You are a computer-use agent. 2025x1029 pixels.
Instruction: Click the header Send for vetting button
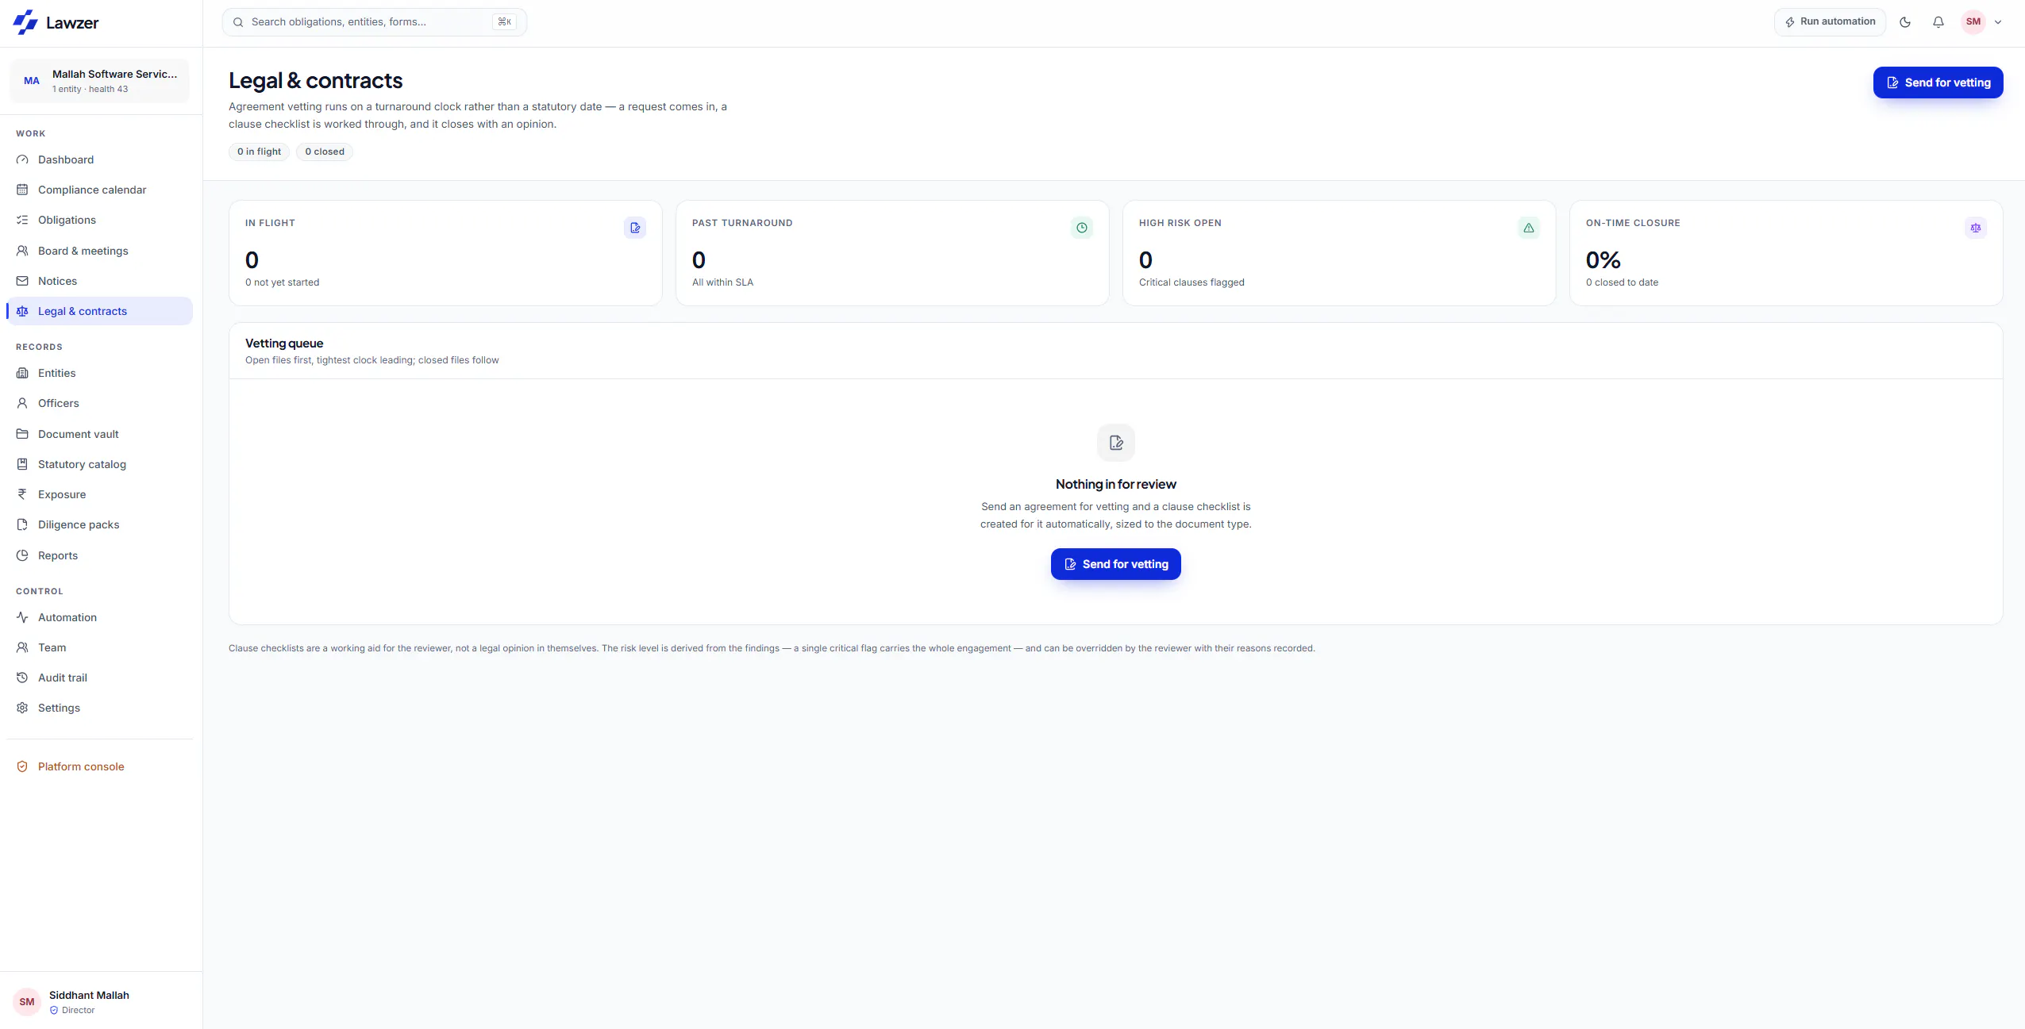[1938, 83]
